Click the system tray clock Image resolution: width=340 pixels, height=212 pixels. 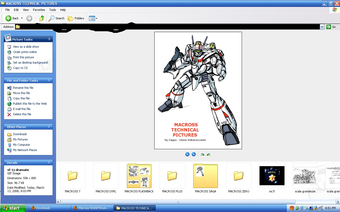coord(330,208)
